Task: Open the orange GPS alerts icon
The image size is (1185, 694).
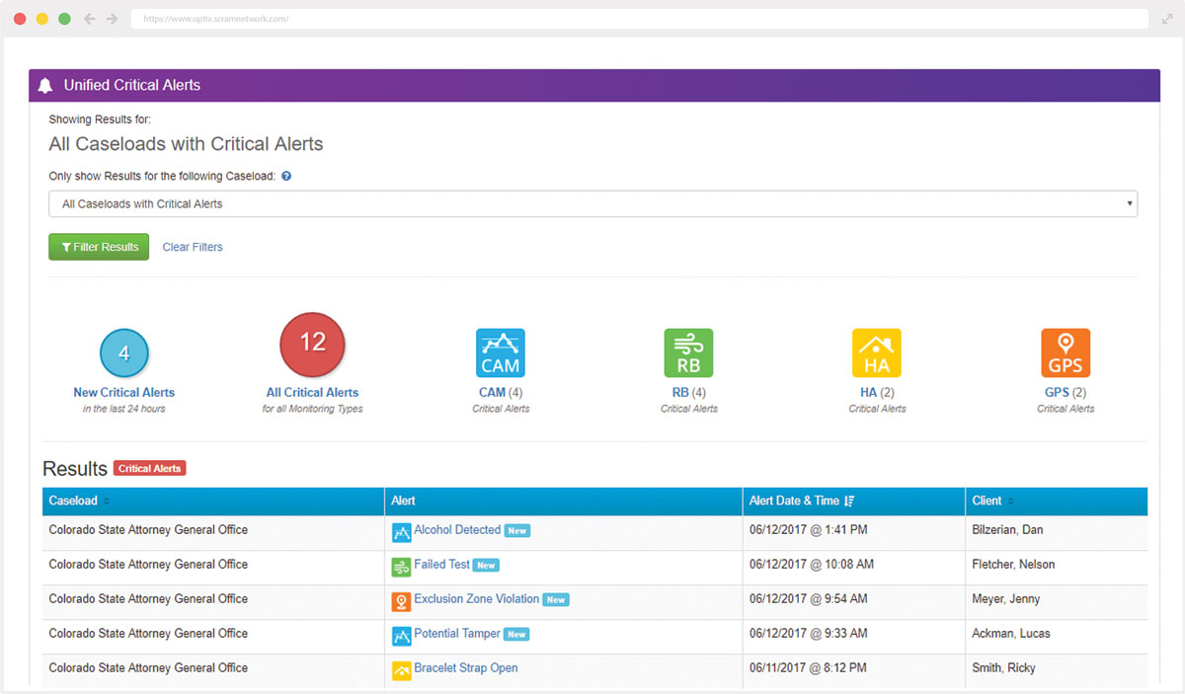Action: [1066, 353]
